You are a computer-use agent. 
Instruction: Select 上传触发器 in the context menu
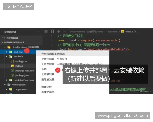click(x=48, y=74)
